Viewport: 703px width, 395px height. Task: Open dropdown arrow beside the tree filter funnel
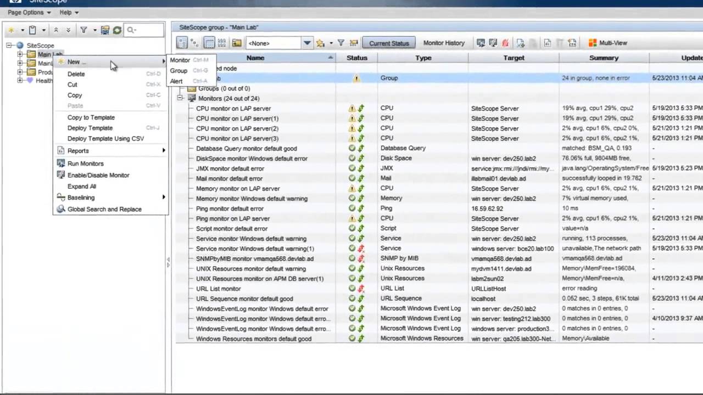click(94, 30)
